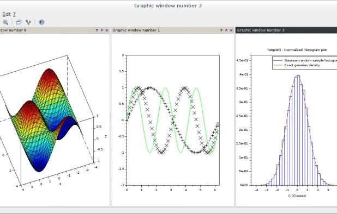337x214 pixels.
Task: Click the main window title 'Graphic window number 3'
Action: point(168,6)
